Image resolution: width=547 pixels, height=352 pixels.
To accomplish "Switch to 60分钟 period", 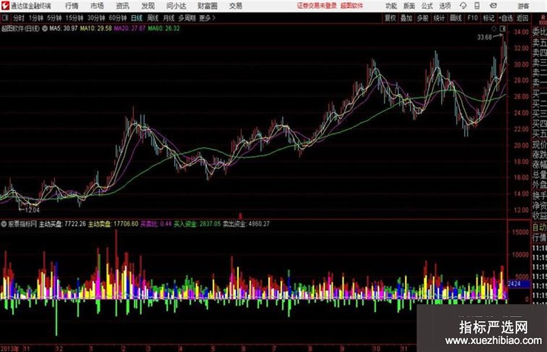I will pos(118,18).
